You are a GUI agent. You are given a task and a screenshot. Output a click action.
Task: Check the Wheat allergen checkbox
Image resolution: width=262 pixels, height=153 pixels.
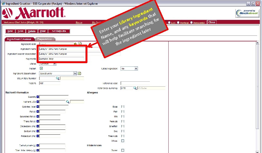pyautogui.click(x=123, y=141)
